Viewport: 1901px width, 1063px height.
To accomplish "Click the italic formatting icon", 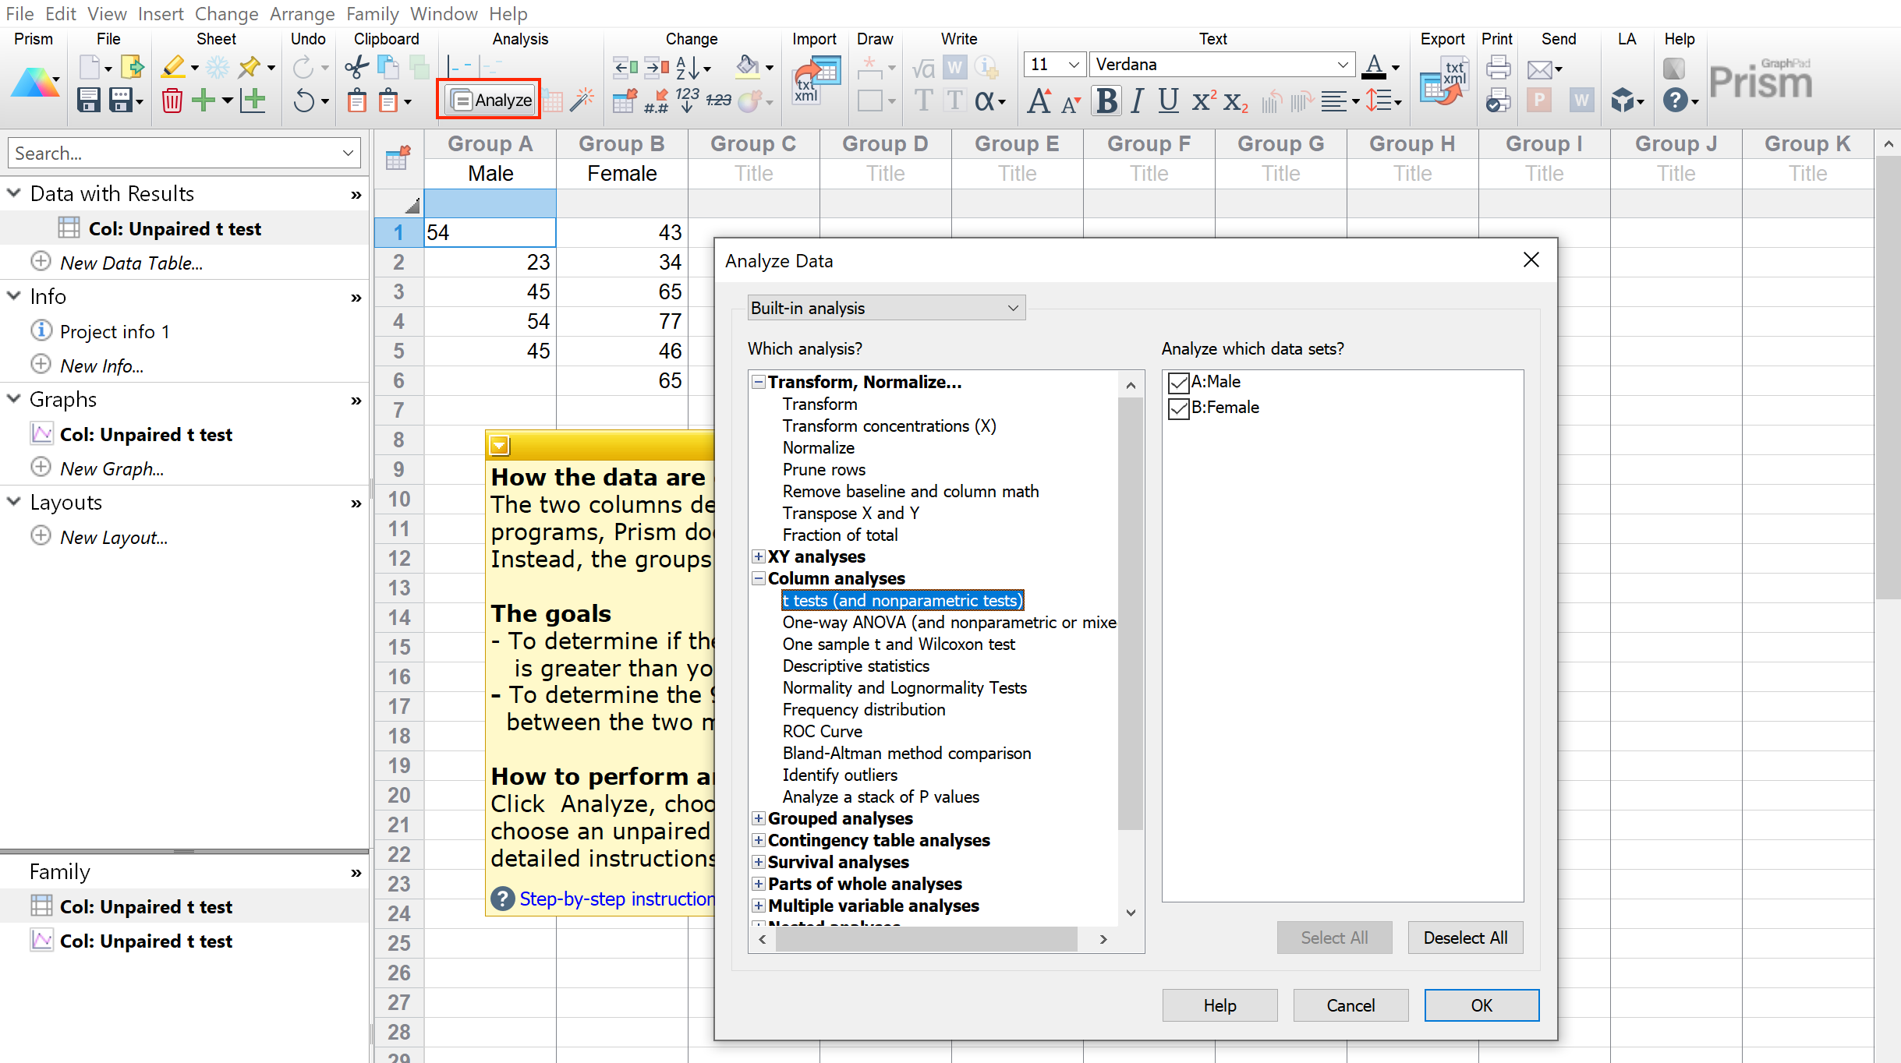I will (x=1132, y=99).
